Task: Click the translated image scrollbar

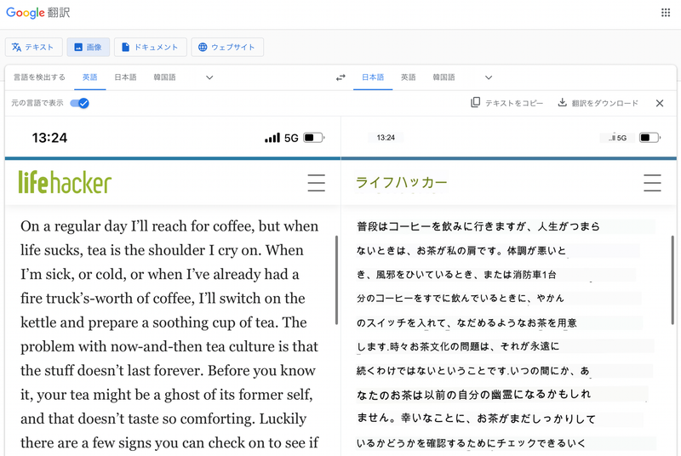Action: 672,280
